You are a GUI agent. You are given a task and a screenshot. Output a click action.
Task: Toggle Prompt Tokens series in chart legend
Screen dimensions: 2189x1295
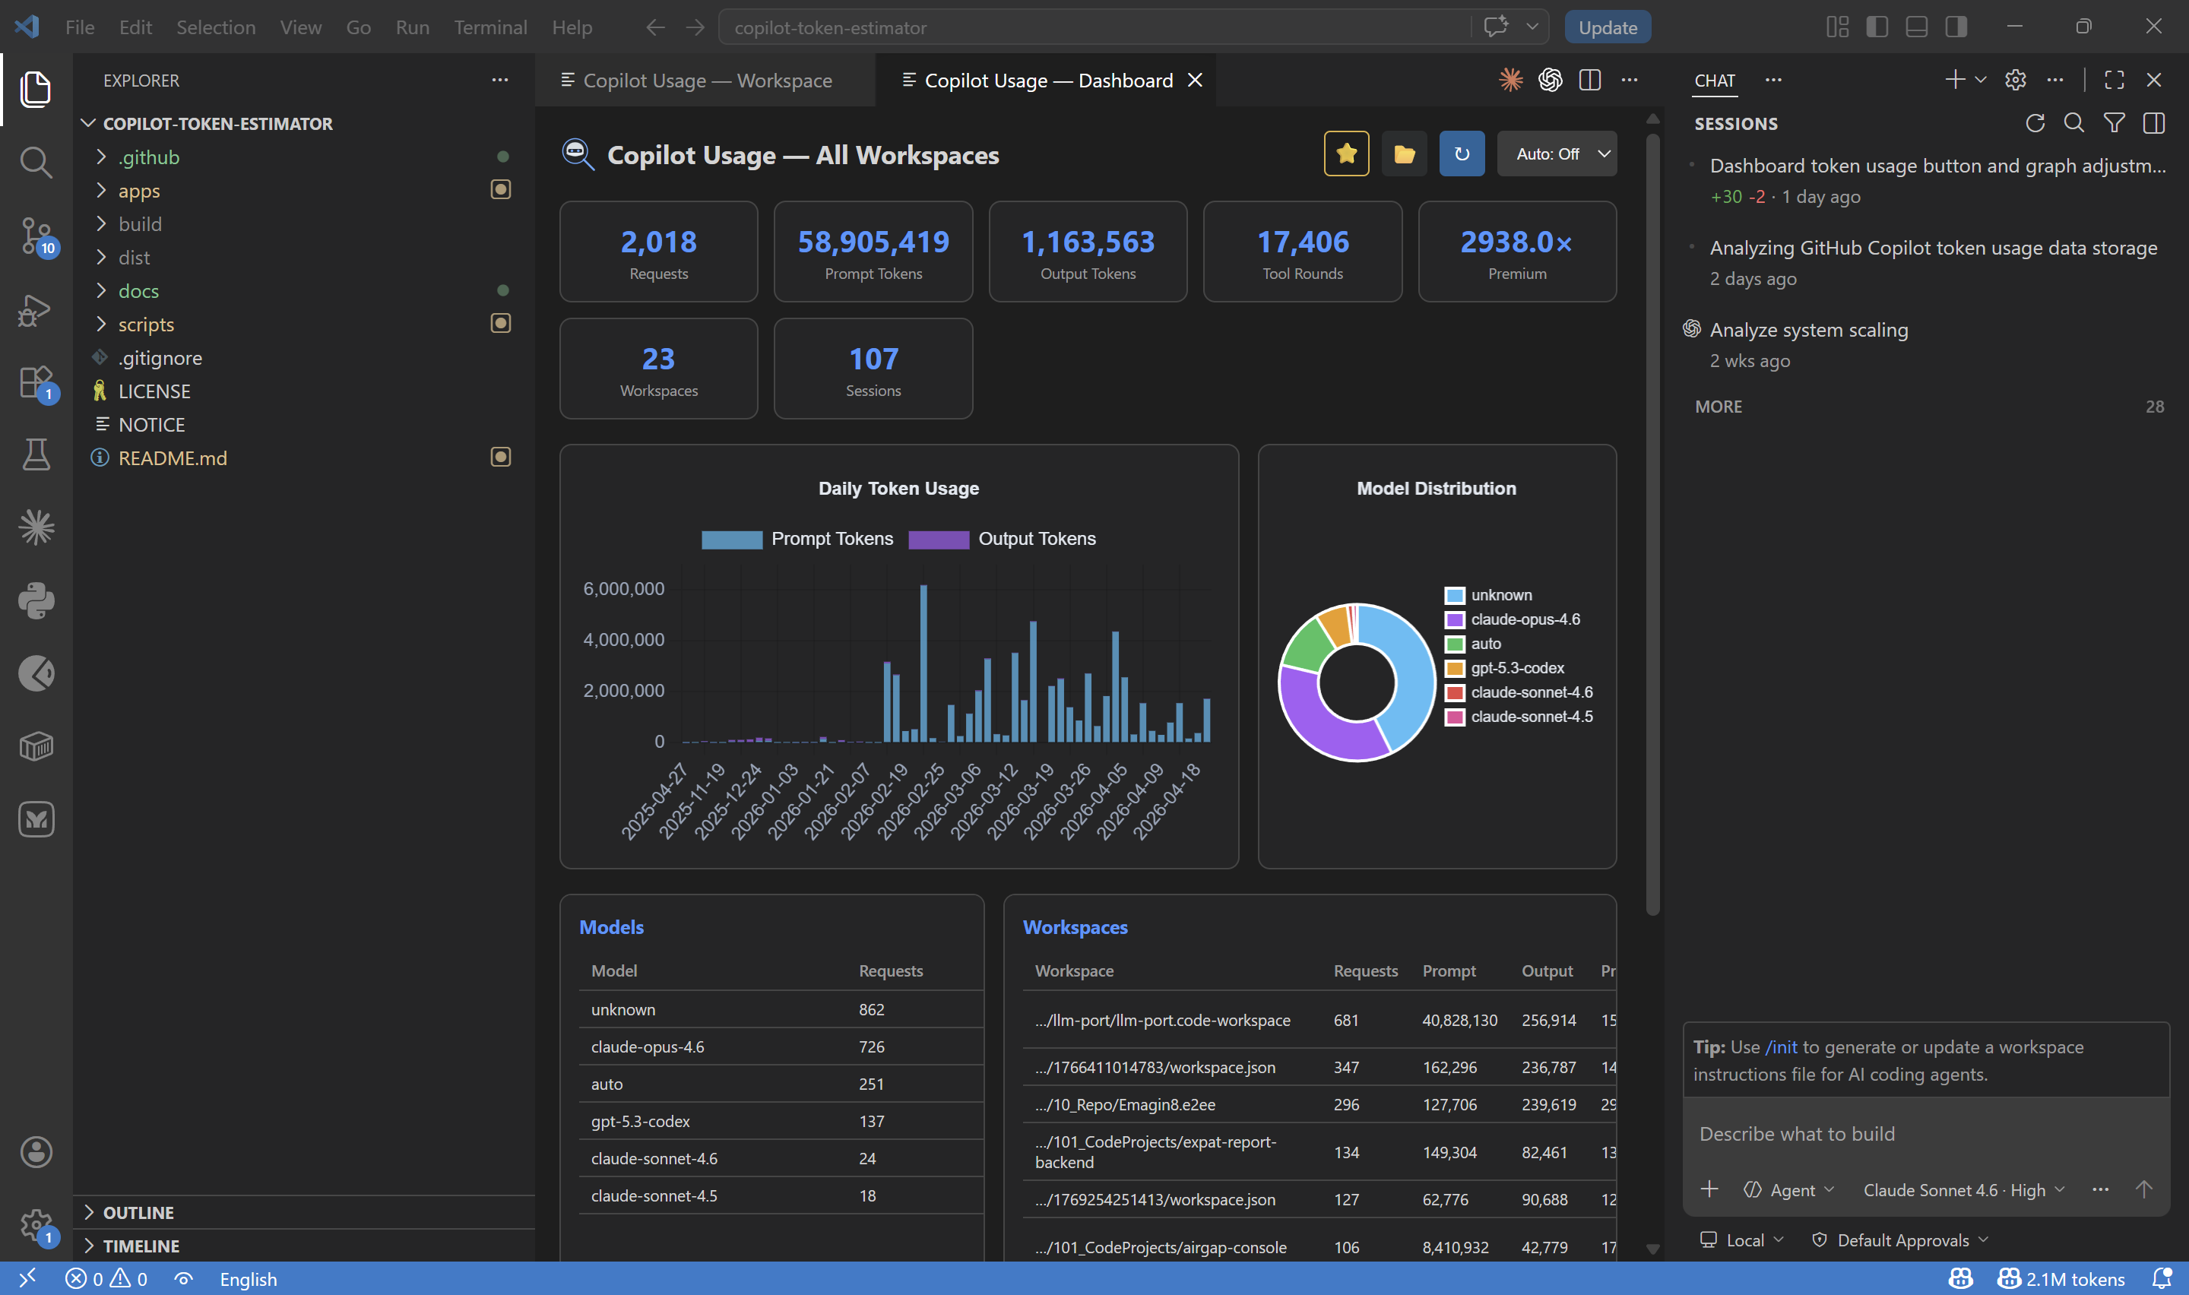click(797, 538)
